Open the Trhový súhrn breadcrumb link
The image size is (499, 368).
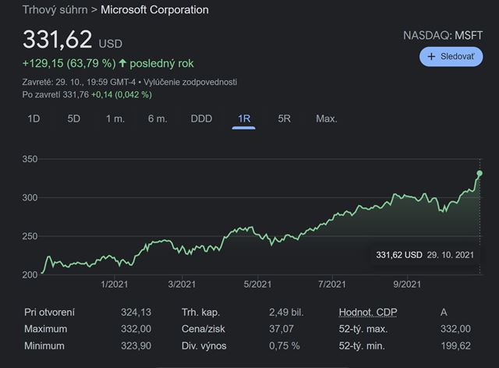coord(55,10)
